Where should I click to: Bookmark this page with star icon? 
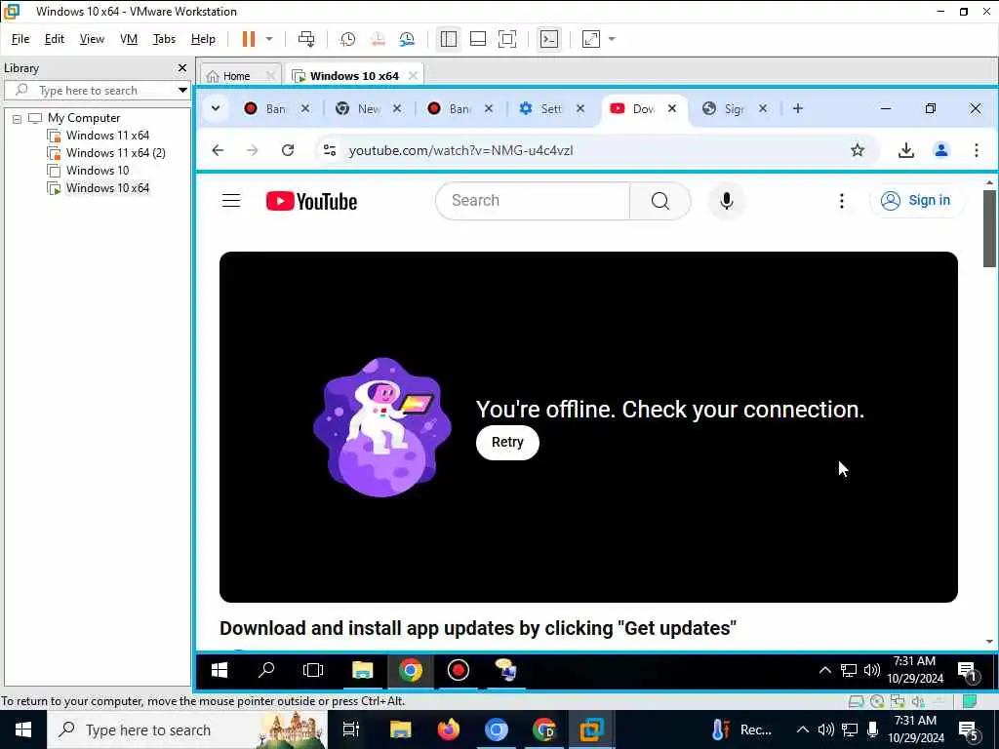[858, 150]
